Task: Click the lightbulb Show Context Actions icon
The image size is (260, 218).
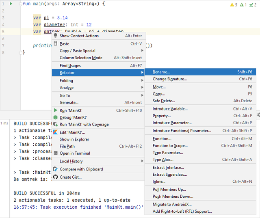Action: pos(56,36)
